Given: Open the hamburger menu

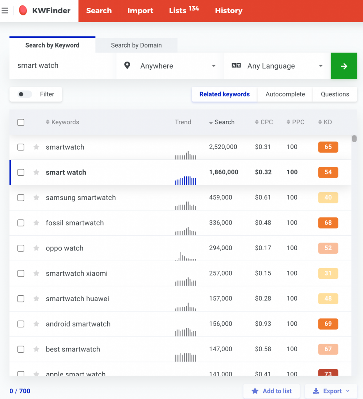Looking at the screenshot, I should pos(5,11).
